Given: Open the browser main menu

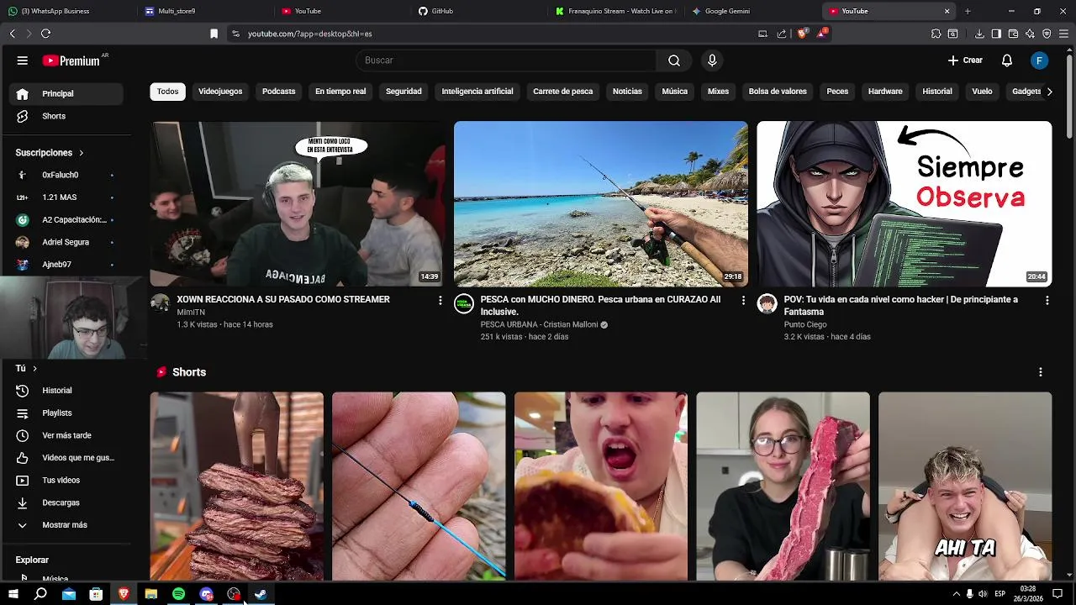Looking at the screenshot, I should (x=1063, y=34).
